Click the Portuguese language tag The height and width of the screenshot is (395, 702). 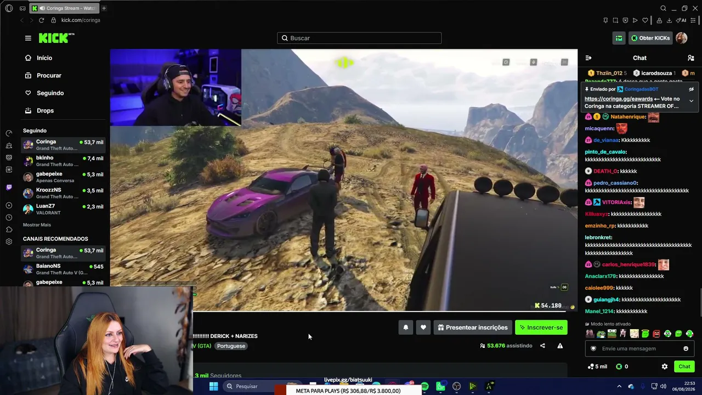tap(231, 346)
